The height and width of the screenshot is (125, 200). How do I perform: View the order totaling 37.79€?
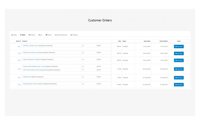click(179, 69)
